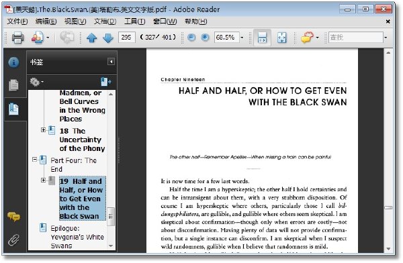Image resolution: width=403 pixels, height=263 pixels.
Task: Click the navigation pane splitter handle
Action: click(x=119, y=150)
